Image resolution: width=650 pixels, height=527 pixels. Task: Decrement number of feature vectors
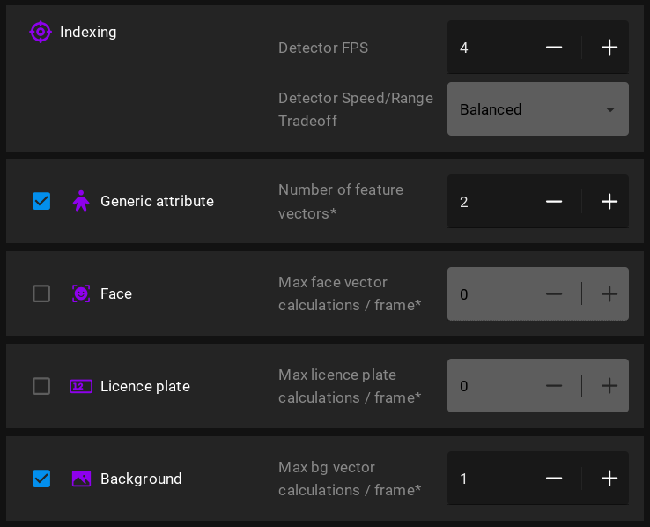[x=554, y=202]
